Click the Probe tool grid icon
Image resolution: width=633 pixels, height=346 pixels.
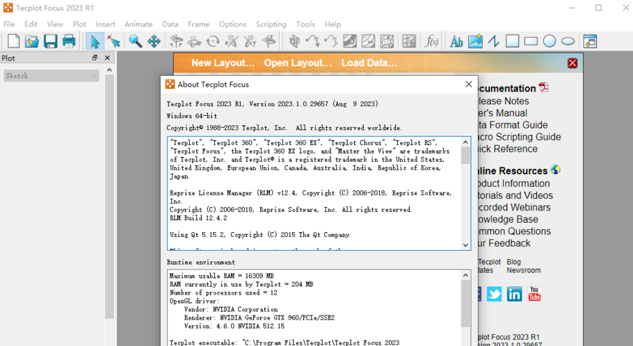(x=409, y=41)
